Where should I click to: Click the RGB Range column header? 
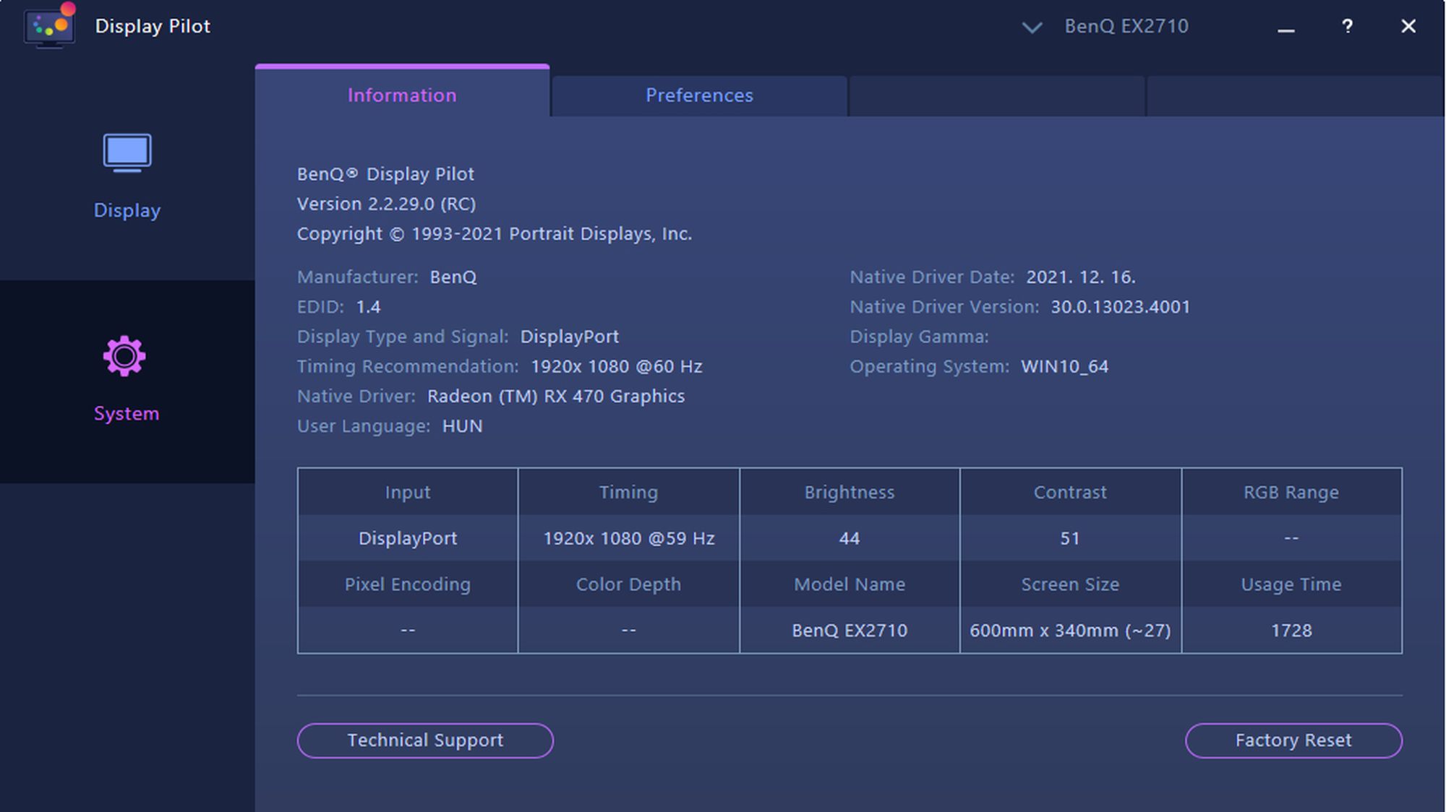coord(1291,492)
